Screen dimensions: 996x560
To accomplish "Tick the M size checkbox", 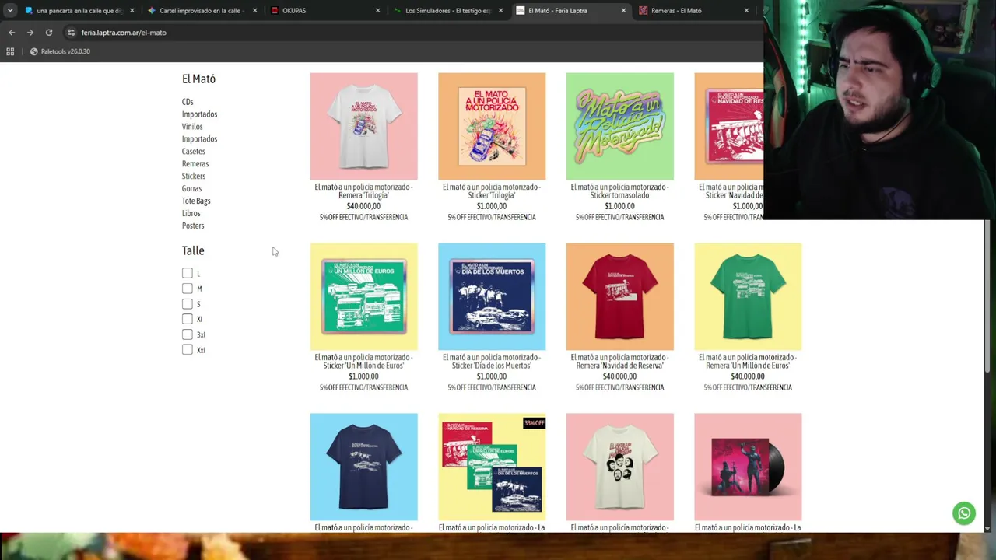I will click(x=188, y=289).
